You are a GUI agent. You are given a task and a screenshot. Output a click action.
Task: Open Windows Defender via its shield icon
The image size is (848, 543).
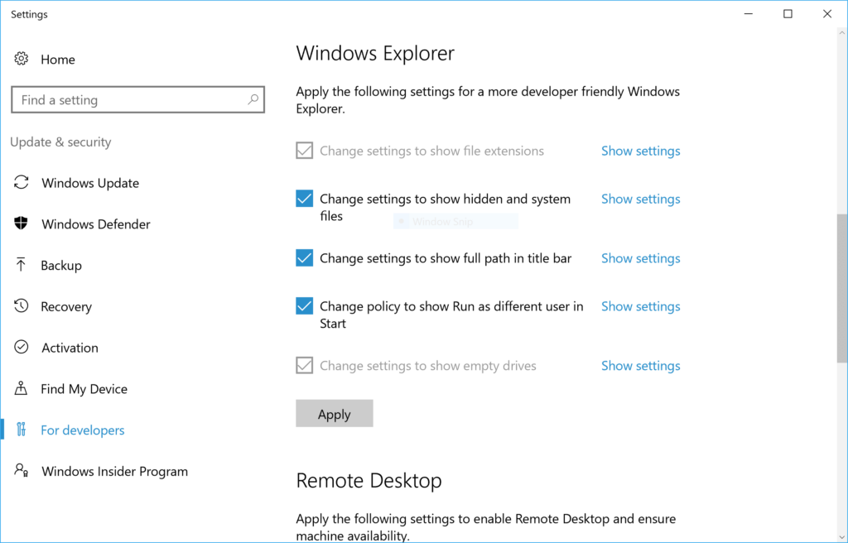point(21,223)
